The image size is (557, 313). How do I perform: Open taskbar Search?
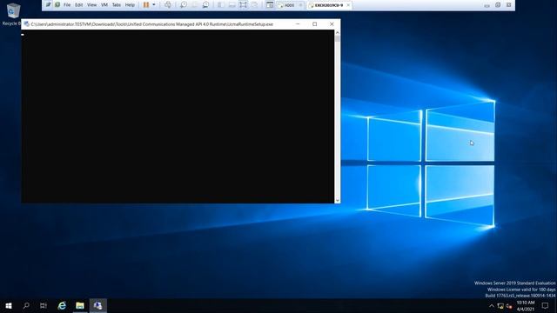(x=26, y=305)
